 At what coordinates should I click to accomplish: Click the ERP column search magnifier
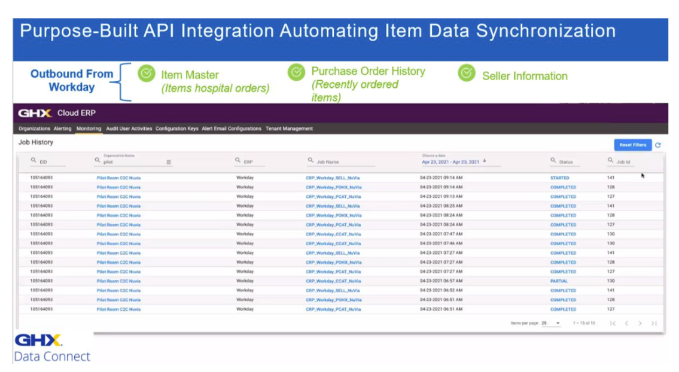[x=238, y=160]
